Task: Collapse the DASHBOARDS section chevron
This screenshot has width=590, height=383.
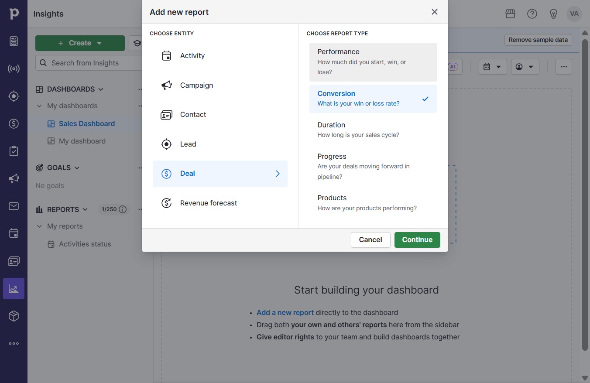Action: pos(101,89)
